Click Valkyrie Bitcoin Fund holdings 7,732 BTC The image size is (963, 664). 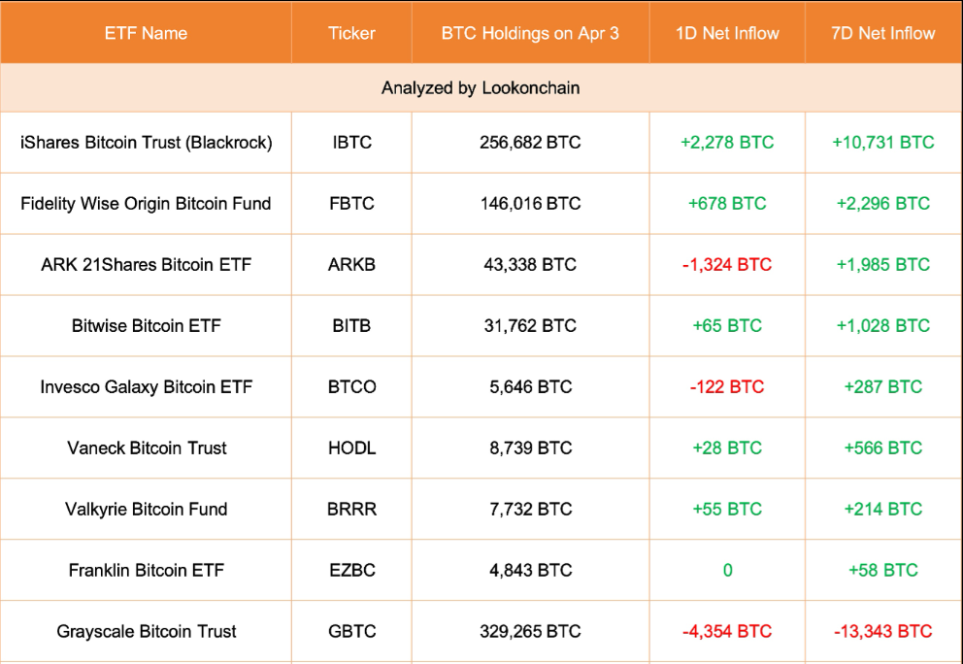(x=530, y=510)
